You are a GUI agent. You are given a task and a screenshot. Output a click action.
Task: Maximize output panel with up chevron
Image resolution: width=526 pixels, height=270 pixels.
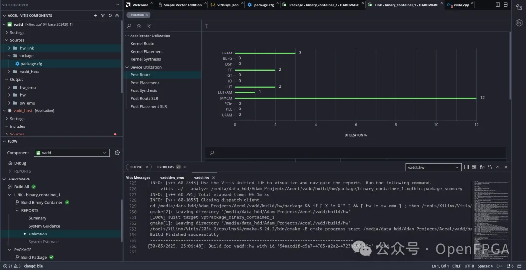[x=498, y=167]
